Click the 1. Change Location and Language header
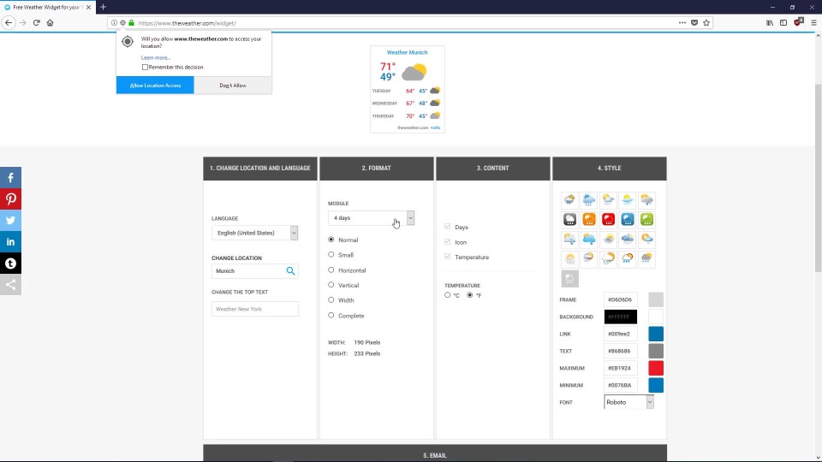The width and height of the screenshot is (822, 462). coord(260,169)
